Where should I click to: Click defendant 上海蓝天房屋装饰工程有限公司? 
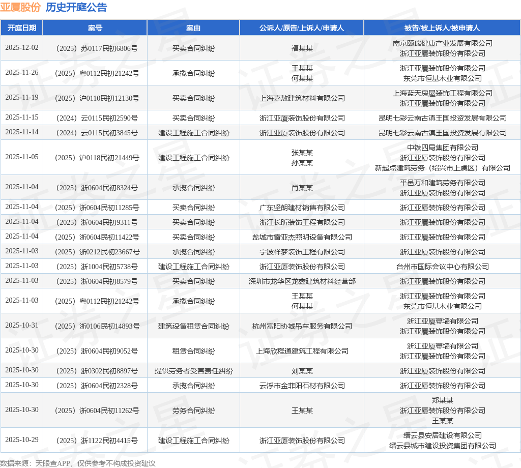443,93
